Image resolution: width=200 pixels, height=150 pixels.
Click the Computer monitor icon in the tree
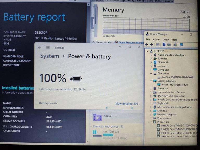click(x=155, y=70)
